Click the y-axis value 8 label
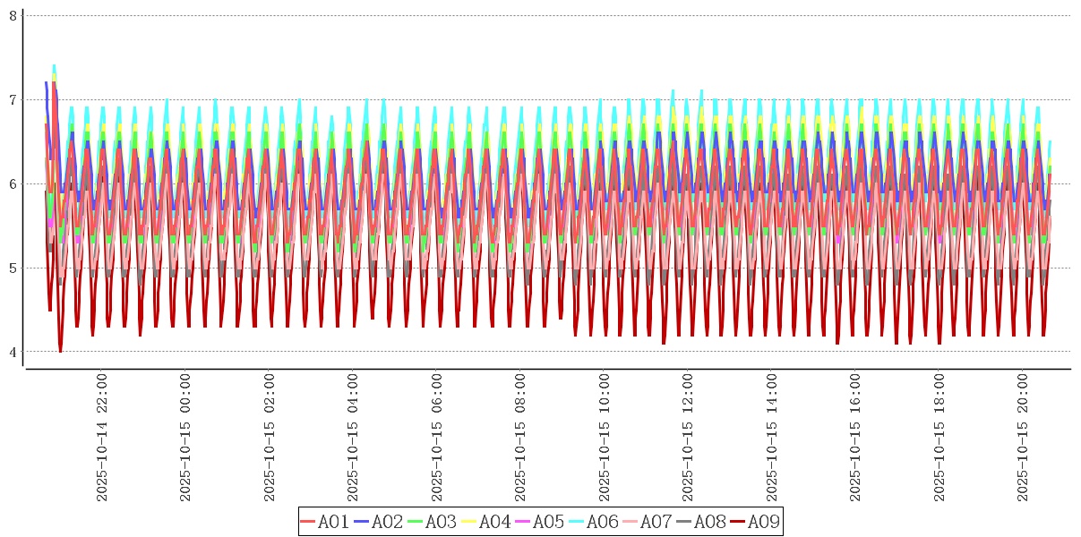Screen dimensions: 1081x537 point(13,15)
